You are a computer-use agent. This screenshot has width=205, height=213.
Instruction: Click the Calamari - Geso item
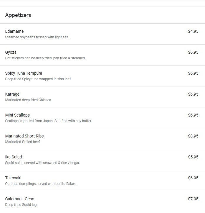point(102,201)
